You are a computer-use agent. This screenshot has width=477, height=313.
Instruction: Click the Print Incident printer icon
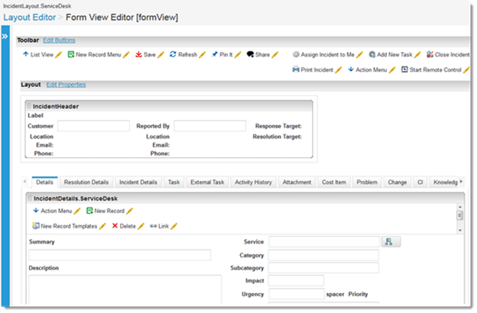(296, 69)
